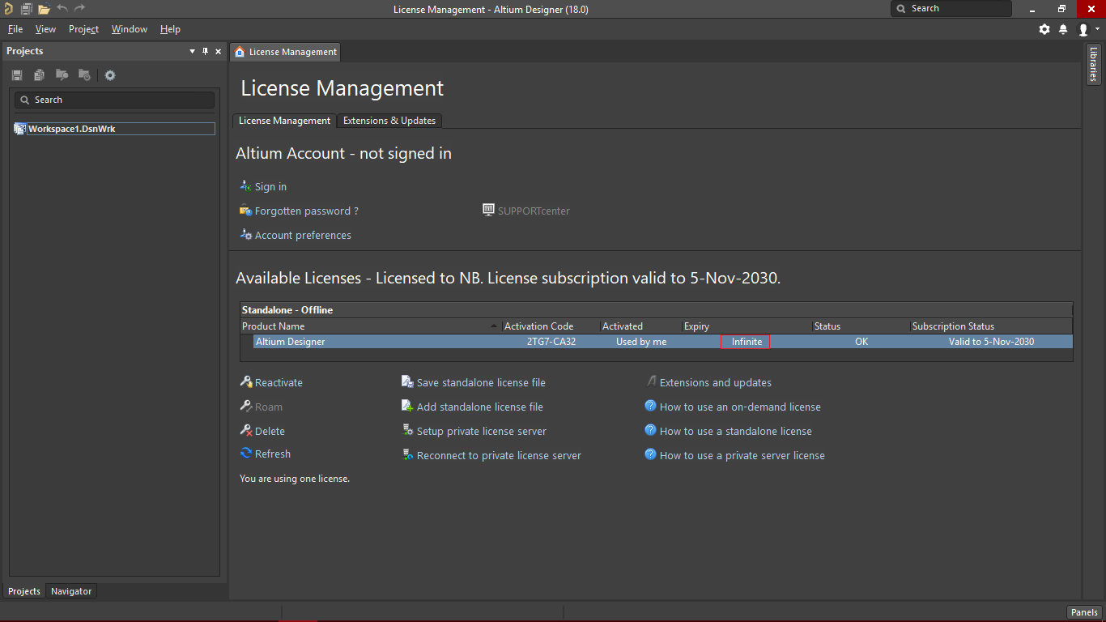Image resolution: width=1106 pixels, height=622 pixels.
Task: Click the 2TG7-CA32 activation code cell
Action: (551, 342)
